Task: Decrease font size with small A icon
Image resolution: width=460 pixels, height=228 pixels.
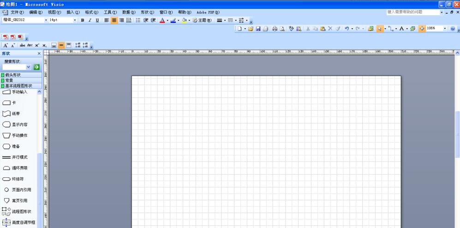Action: pos(13,46)
